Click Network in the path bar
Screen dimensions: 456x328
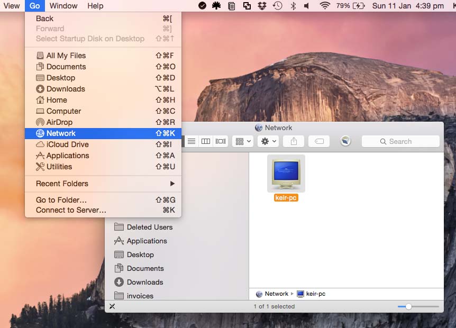pos(272,294)
